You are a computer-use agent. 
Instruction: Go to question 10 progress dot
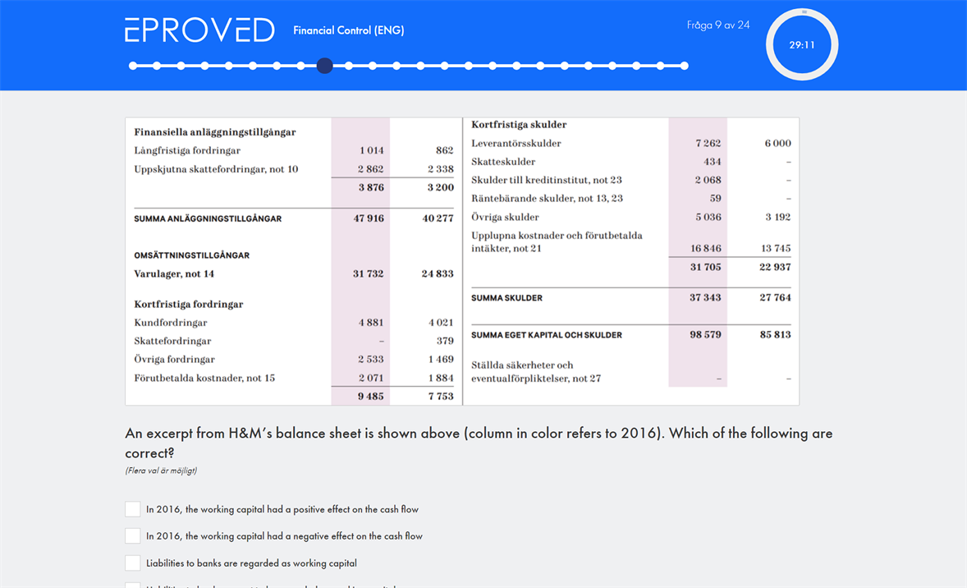point(349,66)
